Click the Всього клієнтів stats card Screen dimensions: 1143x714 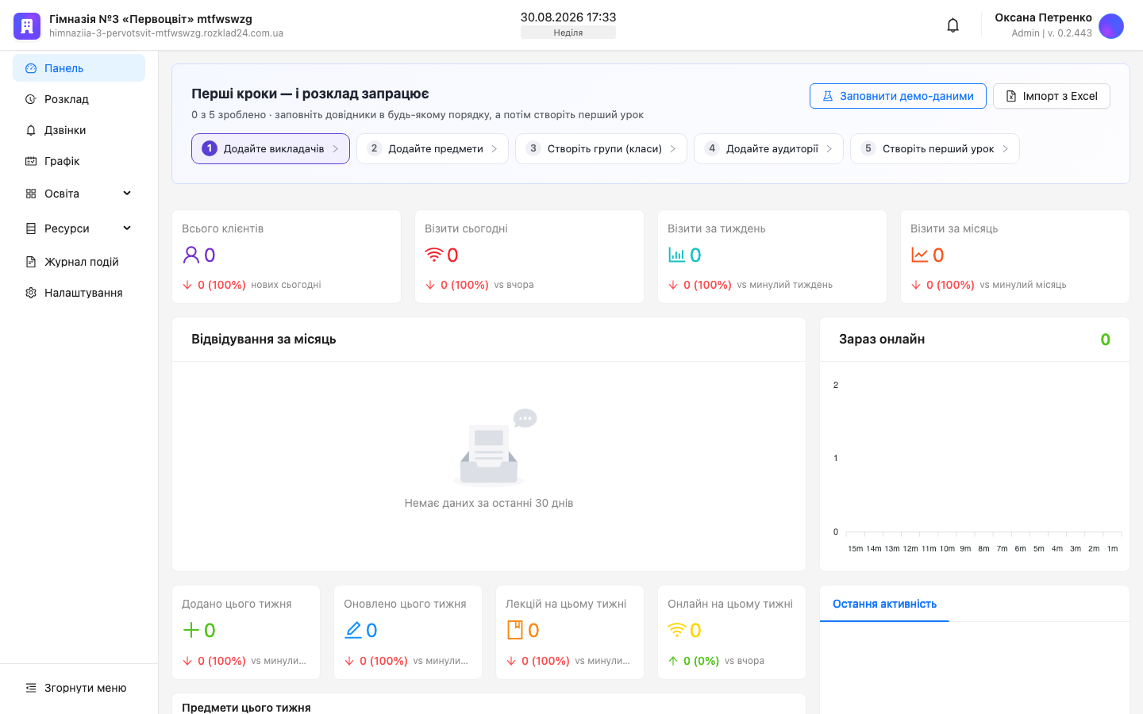[287, 256]
